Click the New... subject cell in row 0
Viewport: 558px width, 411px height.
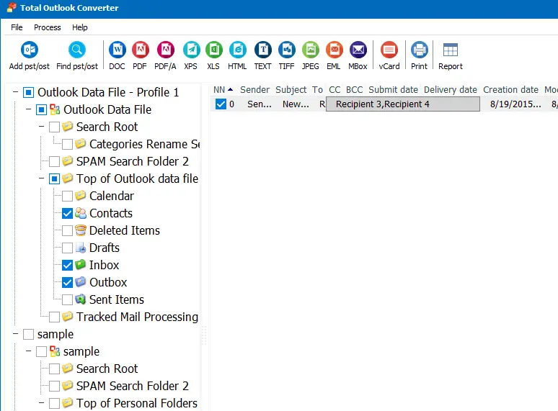pyautogui.click(x=296, y=104)
